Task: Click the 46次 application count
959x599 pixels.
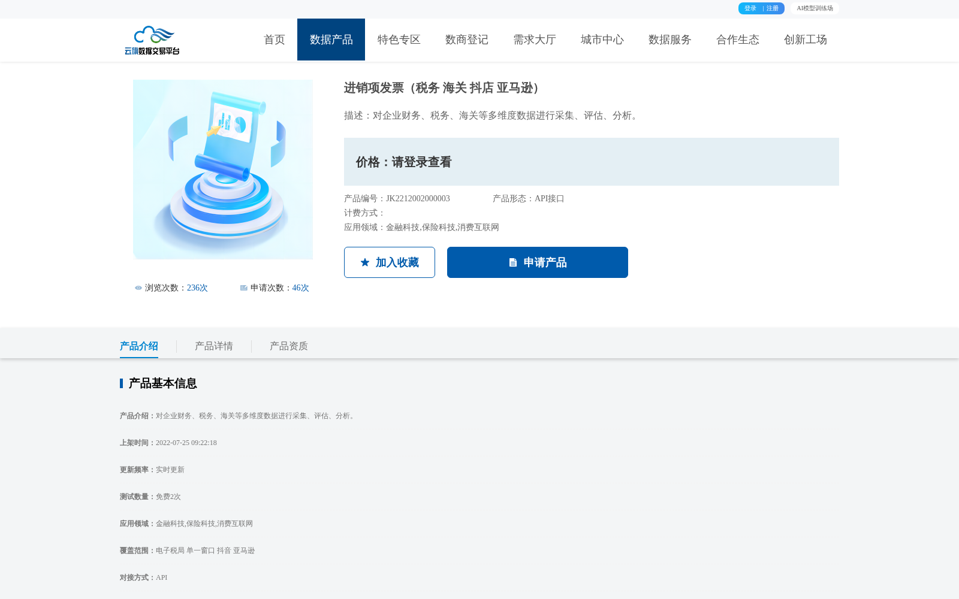Action: click(x=301, y=288)
